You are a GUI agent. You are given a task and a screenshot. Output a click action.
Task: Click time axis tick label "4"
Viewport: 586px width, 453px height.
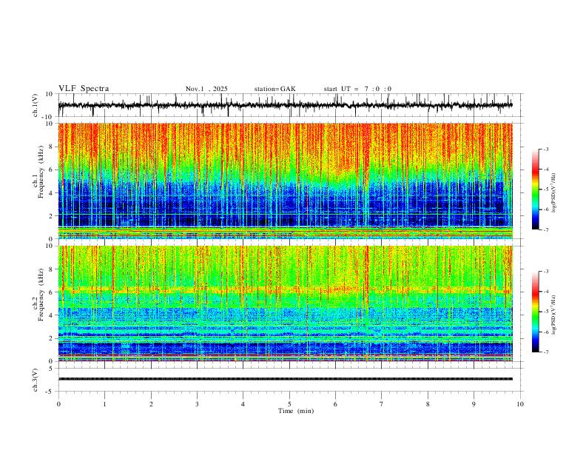pos(243,404)
